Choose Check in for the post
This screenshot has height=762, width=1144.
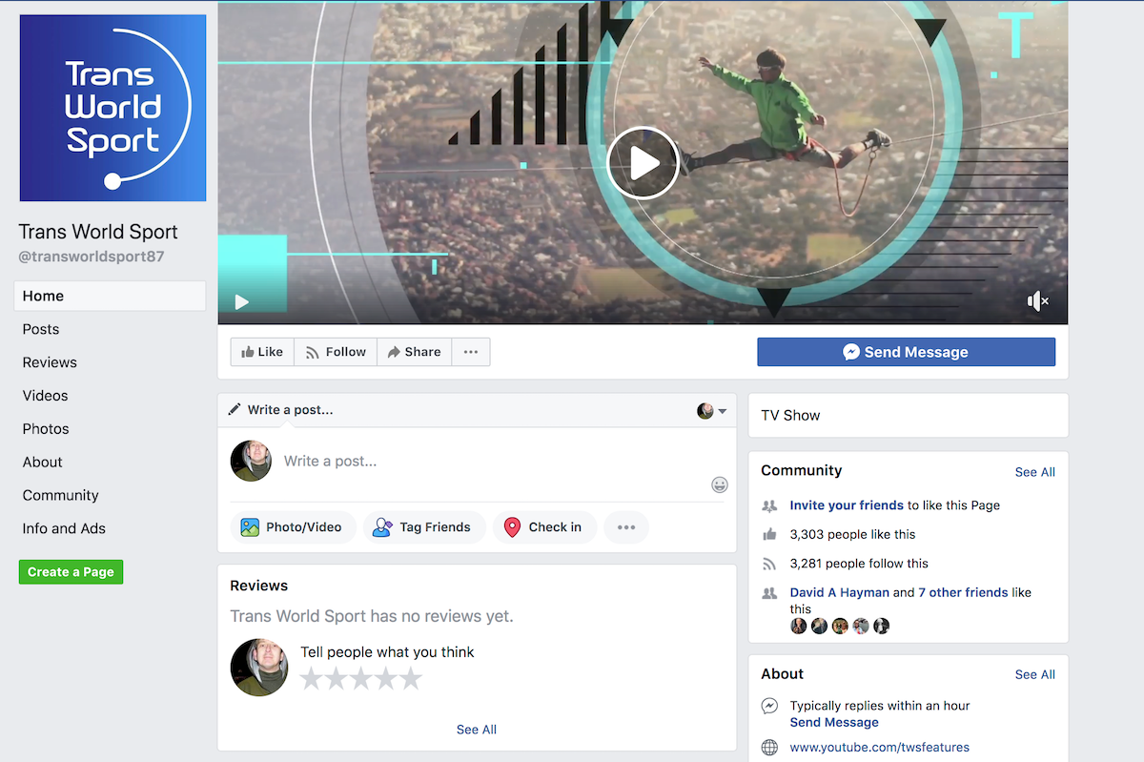544,527
